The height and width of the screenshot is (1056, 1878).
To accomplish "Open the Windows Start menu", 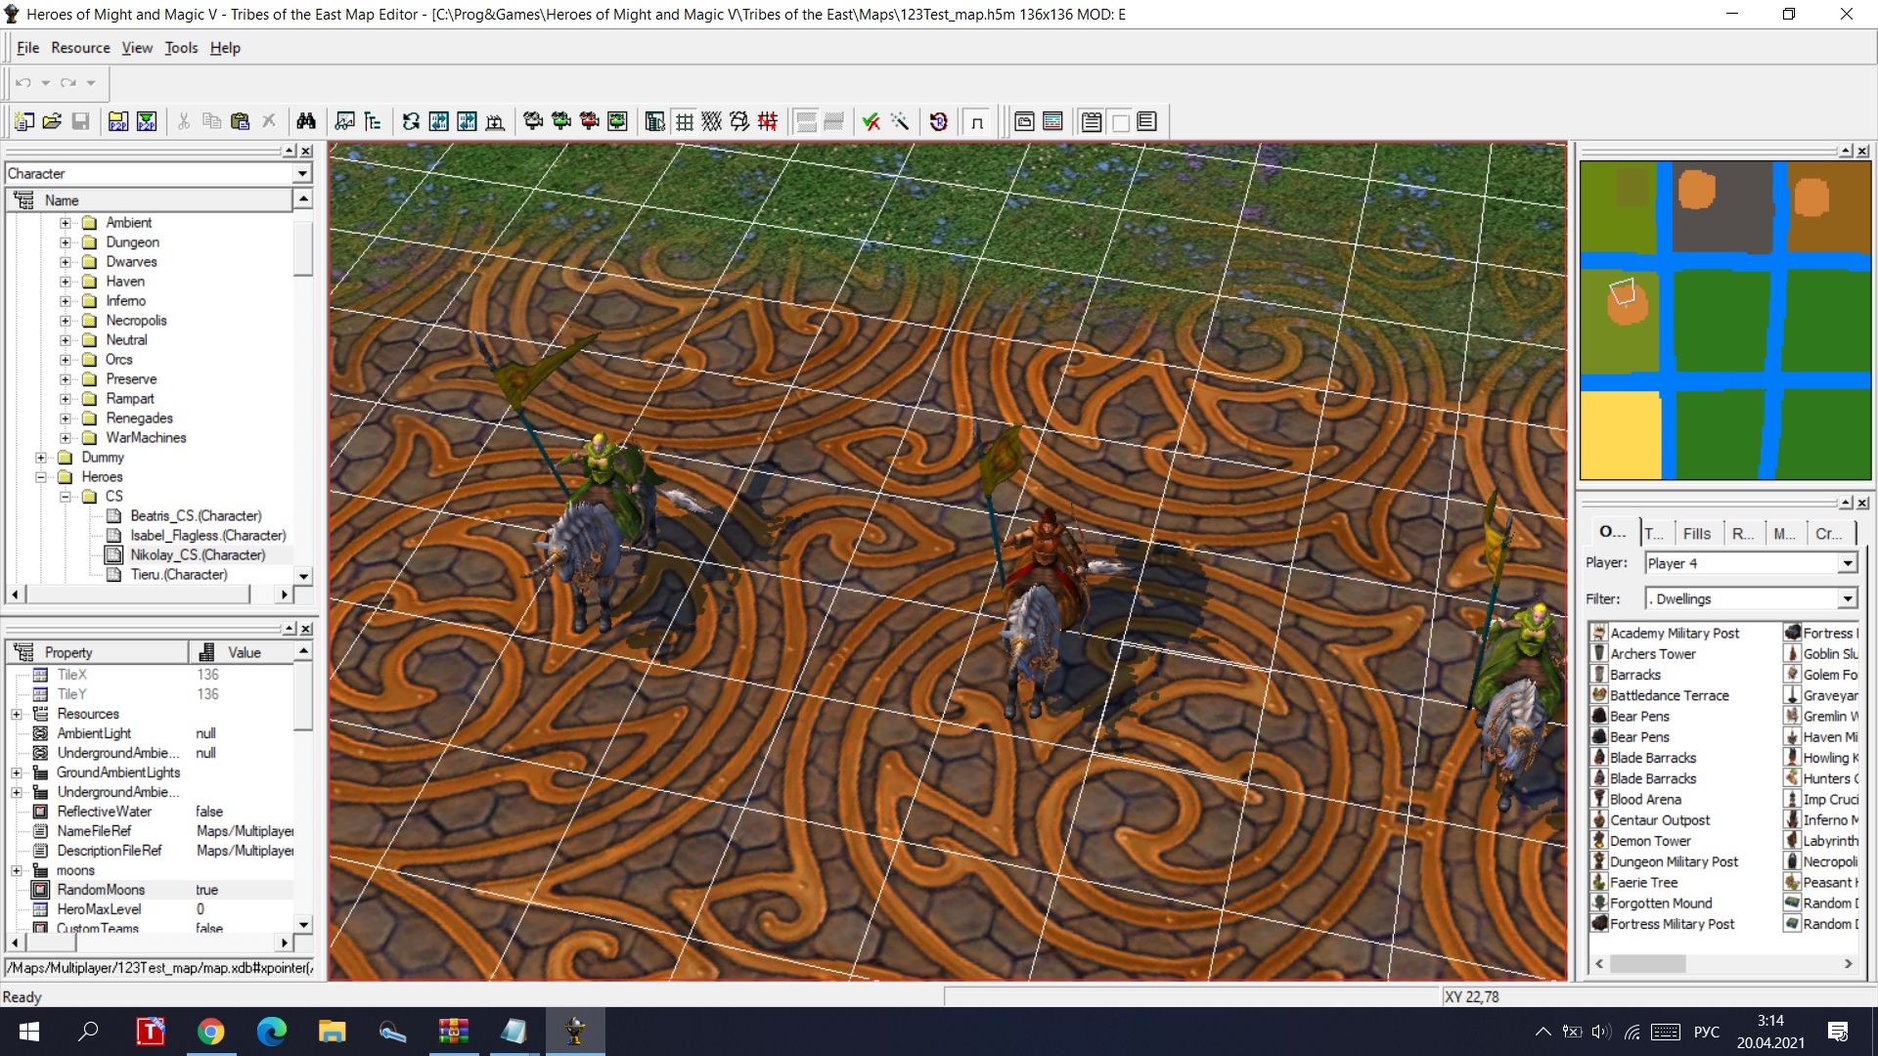I will pos(29,1032).
